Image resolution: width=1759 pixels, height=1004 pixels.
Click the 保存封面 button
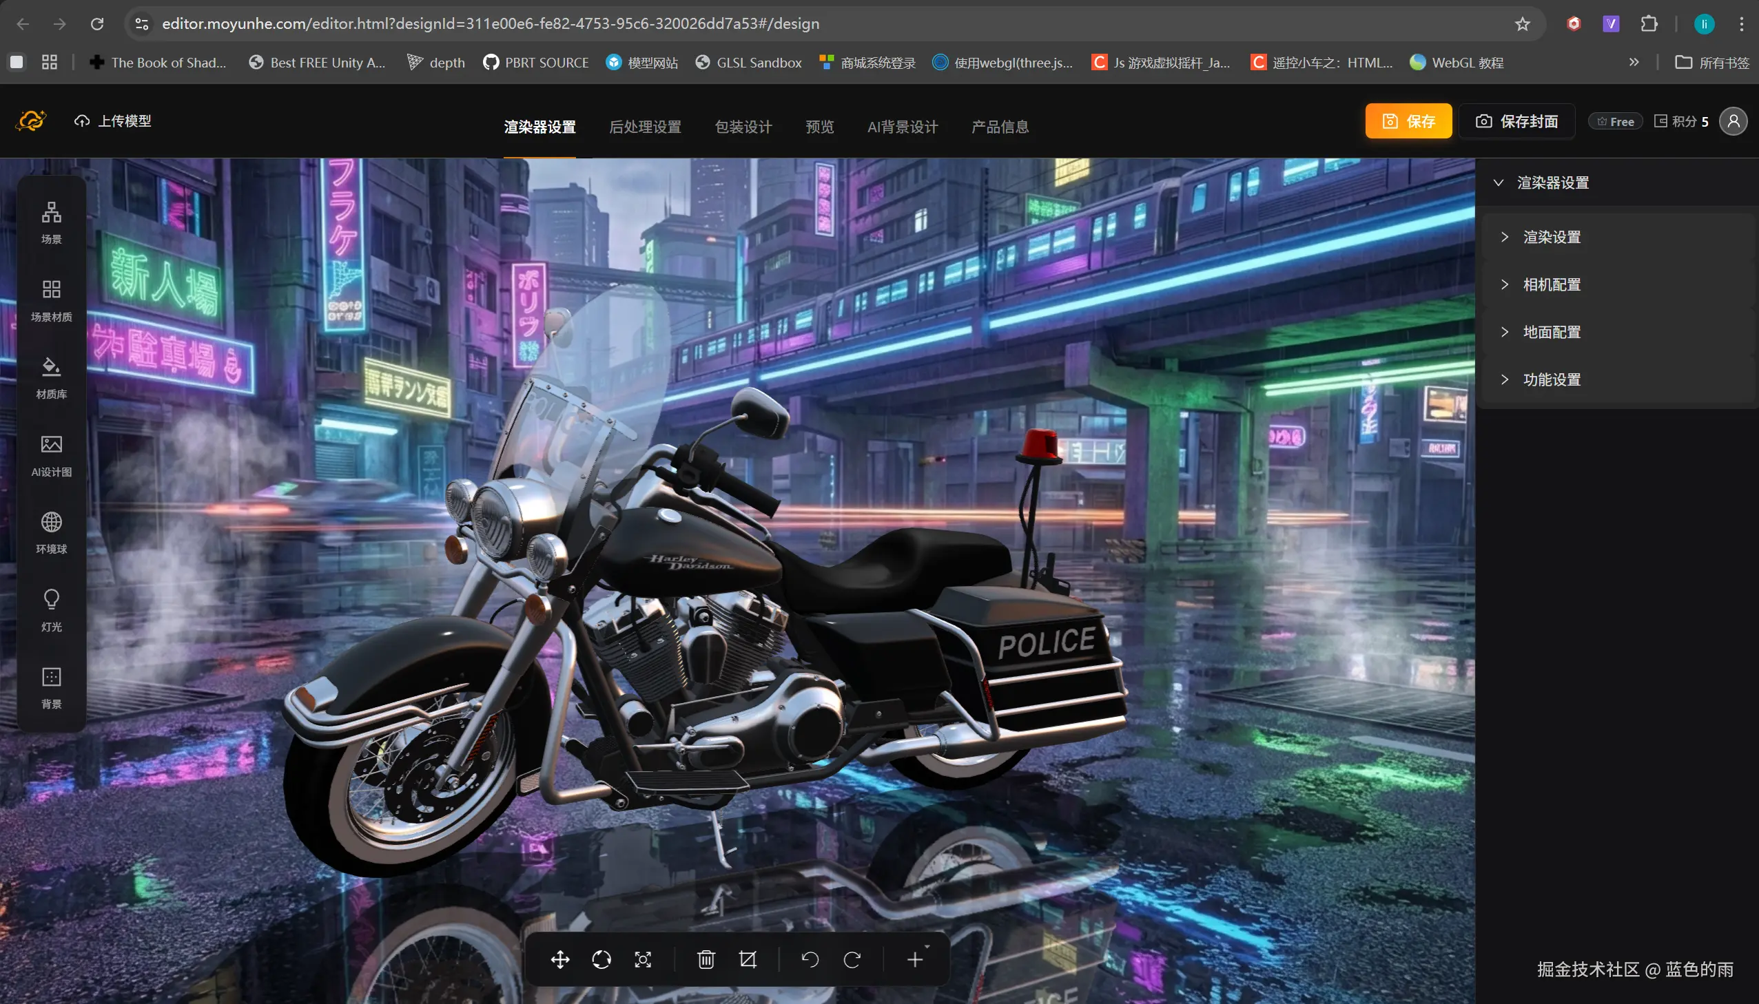coord(1516,121)
